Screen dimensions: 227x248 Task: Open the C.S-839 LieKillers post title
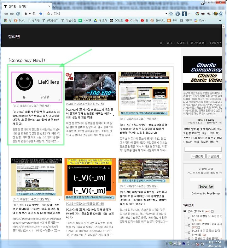pos(36,118)
